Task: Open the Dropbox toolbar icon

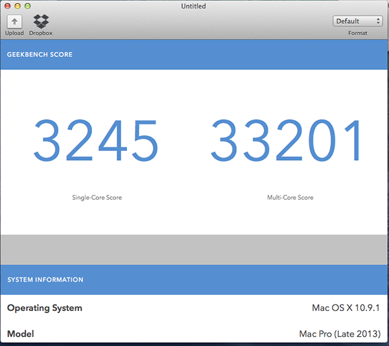Action: click(x=41, y=21)
